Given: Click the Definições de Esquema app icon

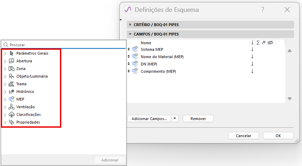Looking at the screenshot, I should (x=128, y=9).
